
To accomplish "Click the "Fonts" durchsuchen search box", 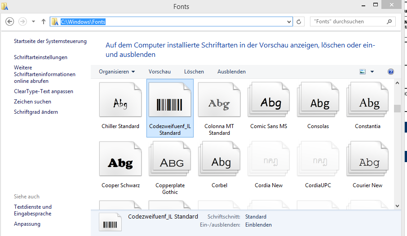I will point(353,21).
